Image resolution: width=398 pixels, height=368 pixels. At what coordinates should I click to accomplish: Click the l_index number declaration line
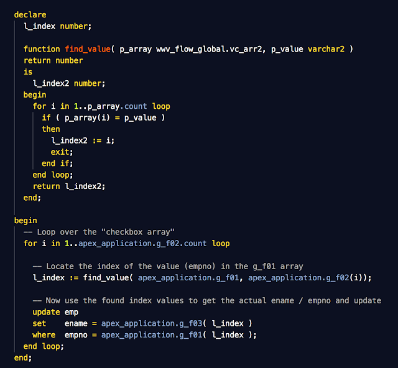53,26
